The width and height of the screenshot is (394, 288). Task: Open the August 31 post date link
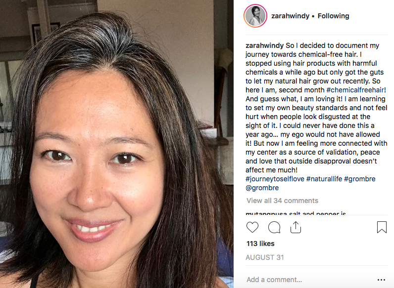(265, 257)
